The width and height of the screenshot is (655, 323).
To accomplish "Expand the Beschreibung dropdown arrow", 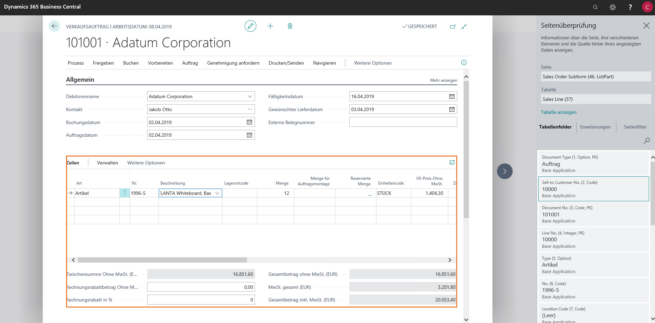I will tap(217, 193).
